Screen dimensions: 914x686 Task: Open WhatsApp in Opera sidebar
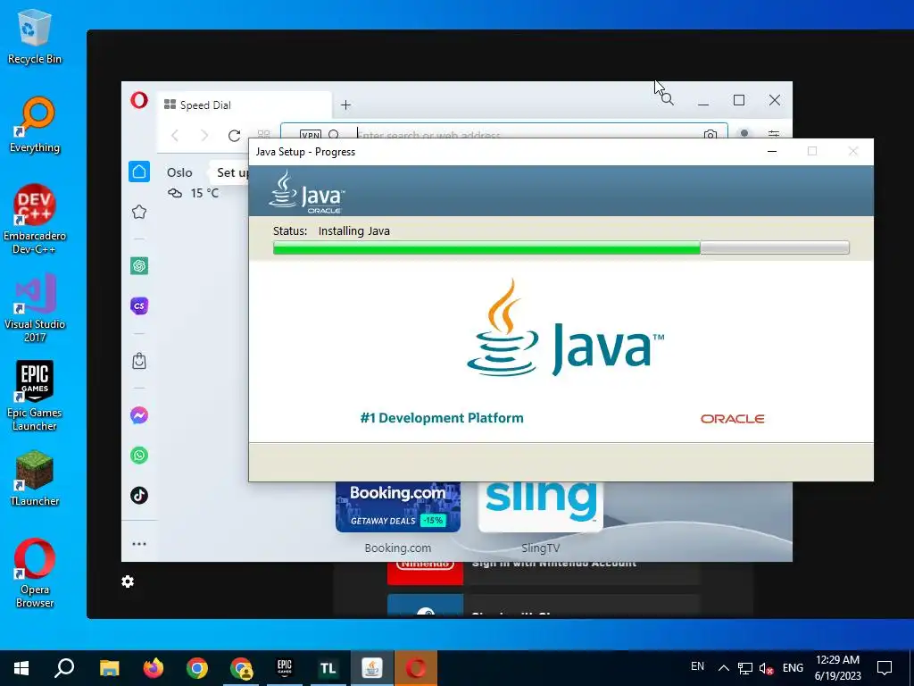point(139,455)
